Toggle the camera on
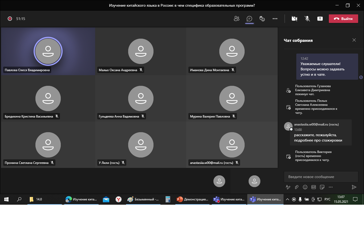Viewport: 364px width, 226px height. 294,19
